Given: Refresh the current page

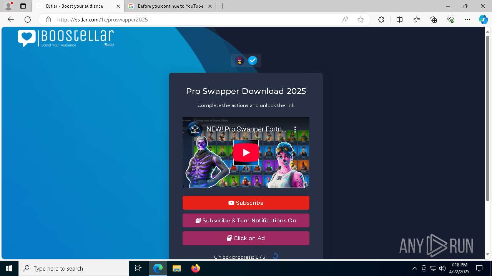Looking at the screenshot, I should 28,20.
